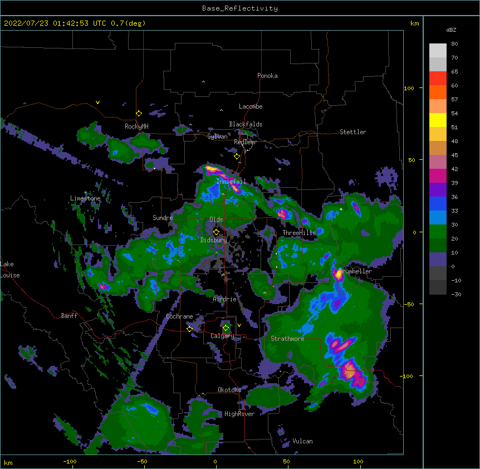This screenshot has height=469, width=480.
Task: Click the yellow marker near Cochrane
Action: [189, 329]
